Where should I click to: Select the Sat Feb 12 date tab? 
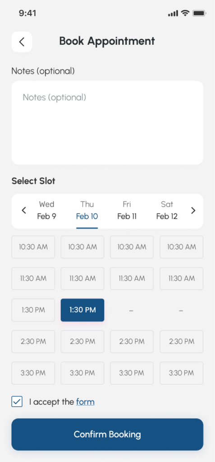click(167, 210)
